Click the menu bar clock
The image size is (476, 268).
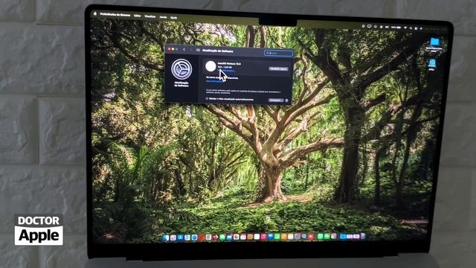tap(437, 29)
